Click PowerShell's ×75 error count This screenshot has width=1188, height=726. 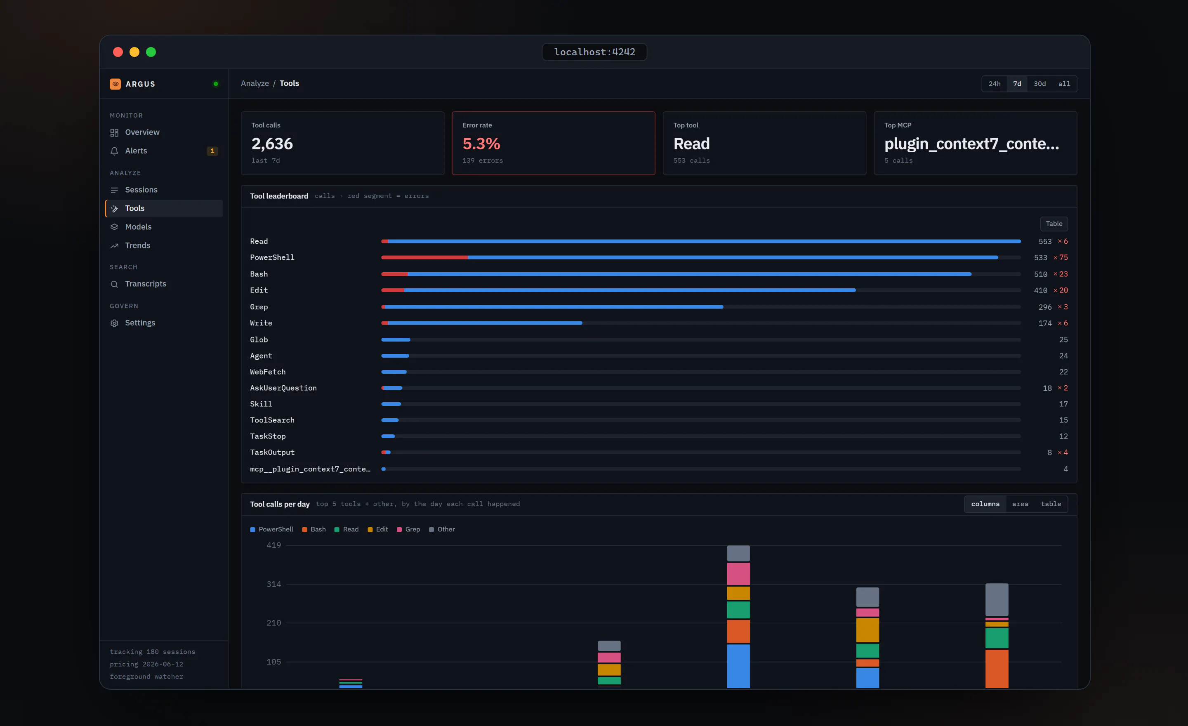pos(1061,258)
